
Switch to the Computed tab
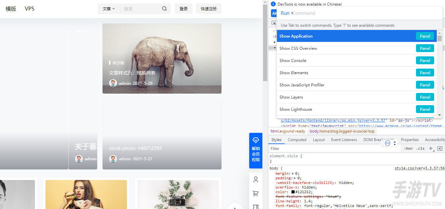pyautogui.click(x=297, y=140)
